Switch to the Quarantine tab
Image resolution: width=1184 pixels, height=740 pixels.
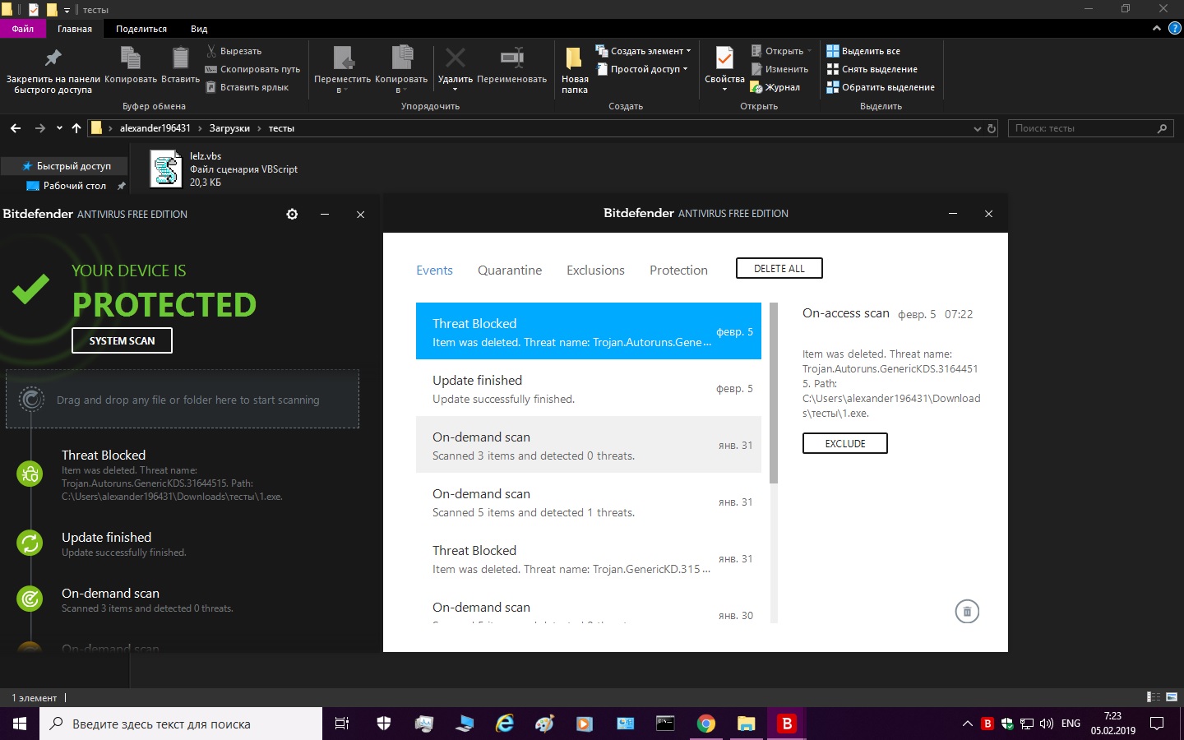tap(510, 271)
